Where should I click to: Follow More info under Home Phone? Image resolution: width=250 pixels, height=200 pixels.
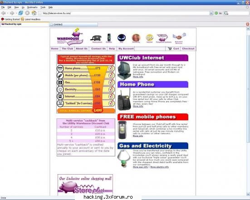coord(138,106)
